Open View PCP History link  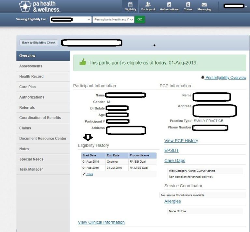[x=181, y=141]
